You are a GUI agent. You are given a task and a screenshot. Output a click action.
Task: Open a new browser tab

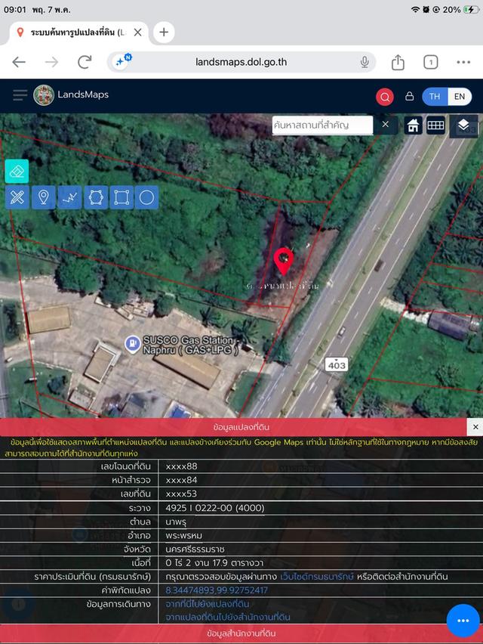pos(164,32)
